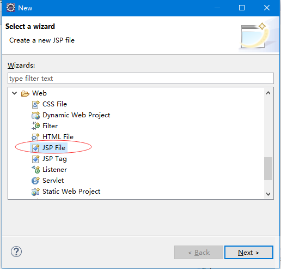Click the wizard list scrollbar thumb
The width and height of the screenshot is (281, 269).
268,169
